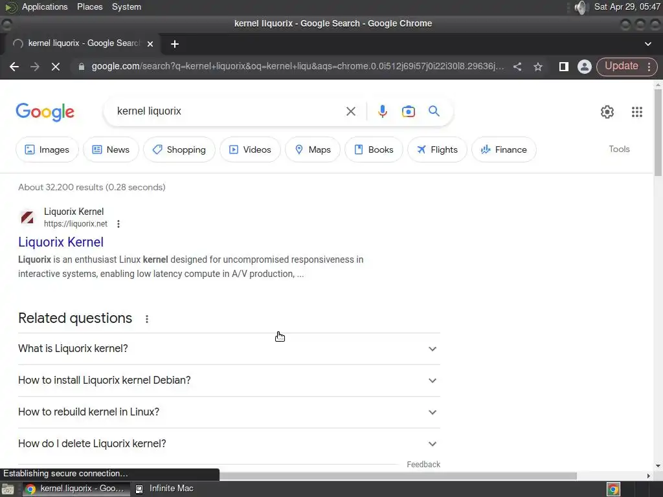Open the Liquorix Kernel result link
The image size is (663, 497).
(x=61, y=242)
